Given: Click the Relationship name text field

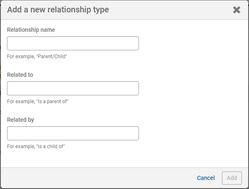Looking at the screenshot, I should (73, 43).
